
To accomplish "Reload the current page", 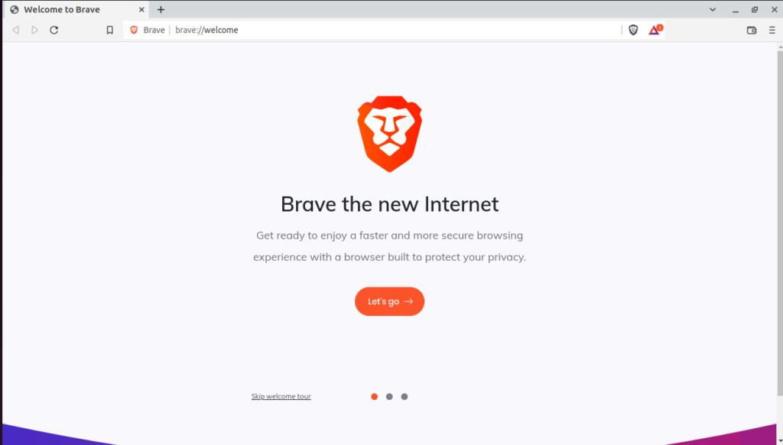I will pyautogui.click(x=54, y=30).
